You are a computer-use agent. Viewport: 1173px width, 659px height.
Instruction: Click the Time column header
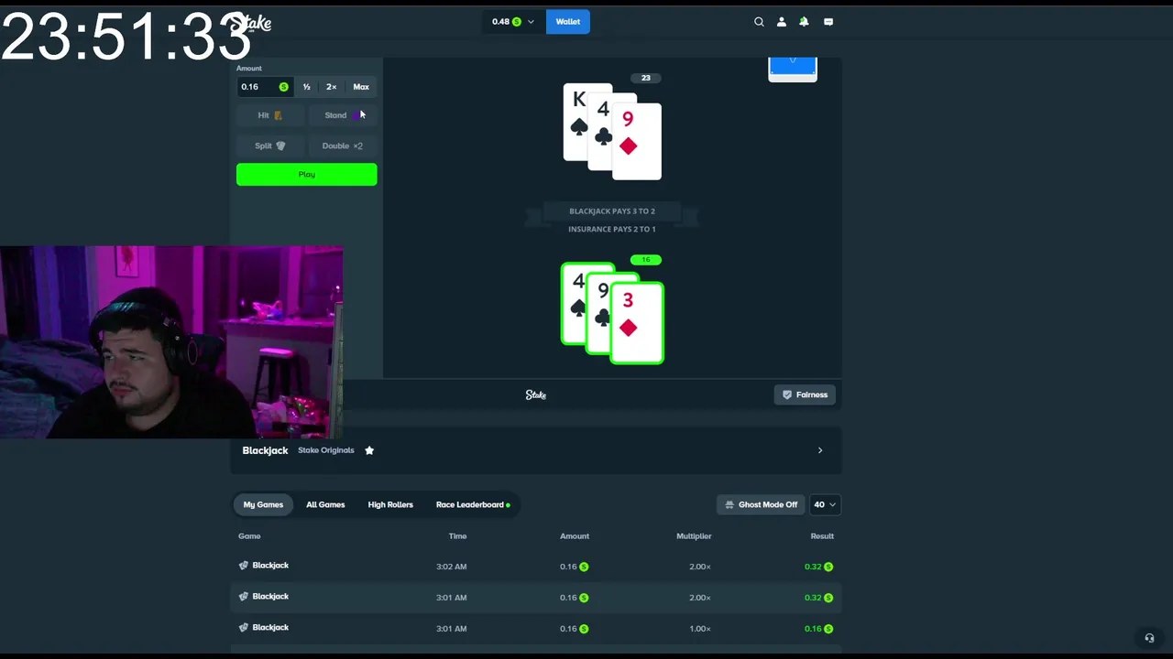457,536
